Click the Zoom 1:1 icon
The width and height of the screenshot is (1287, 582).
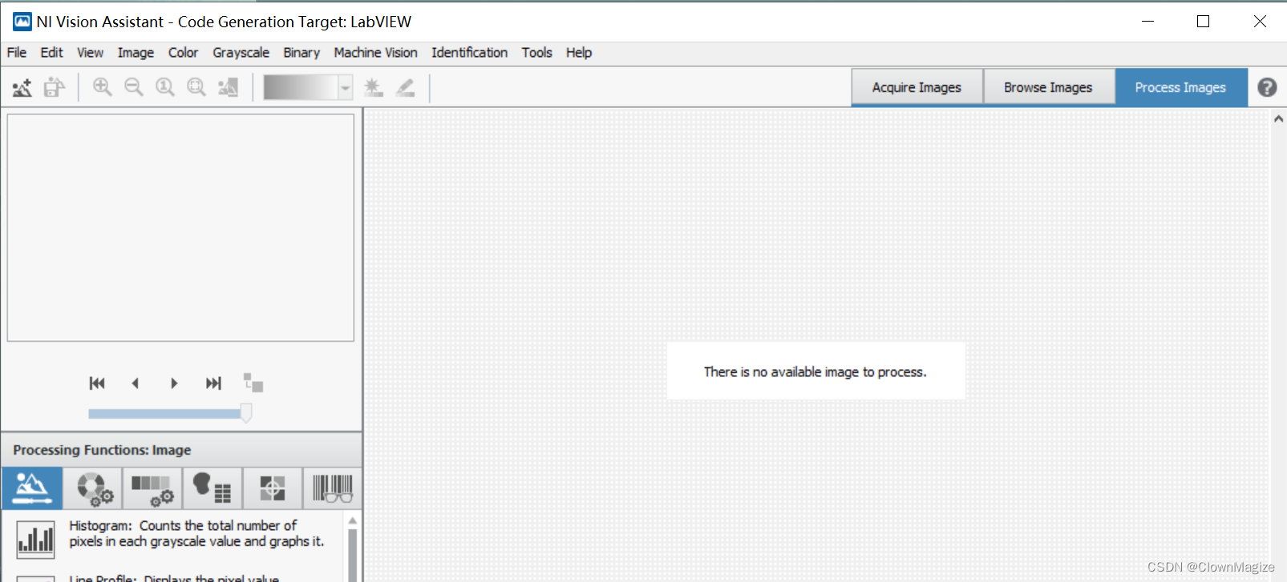(164, 87)
